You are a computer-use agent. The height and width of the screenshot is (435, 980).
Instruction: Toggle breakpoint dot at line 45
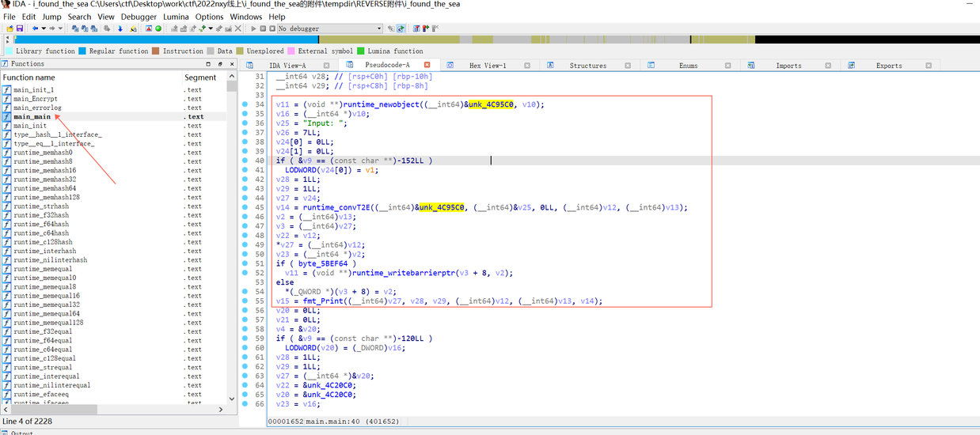[x=245, y=207]
